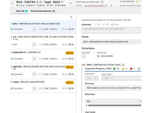Screen dimensions: 151x113
Task: Open the Pay Type dropdown in Corrections
Action: pos(84,56)
